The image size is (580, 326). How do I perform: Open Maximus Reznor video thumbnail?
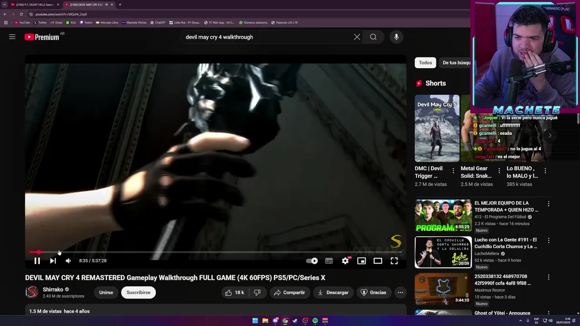tap(443, 289)
